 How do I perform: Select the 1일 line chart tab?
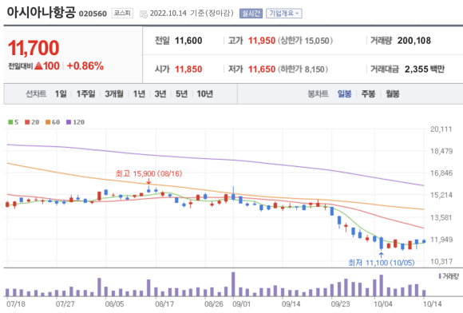pos(61,94)
